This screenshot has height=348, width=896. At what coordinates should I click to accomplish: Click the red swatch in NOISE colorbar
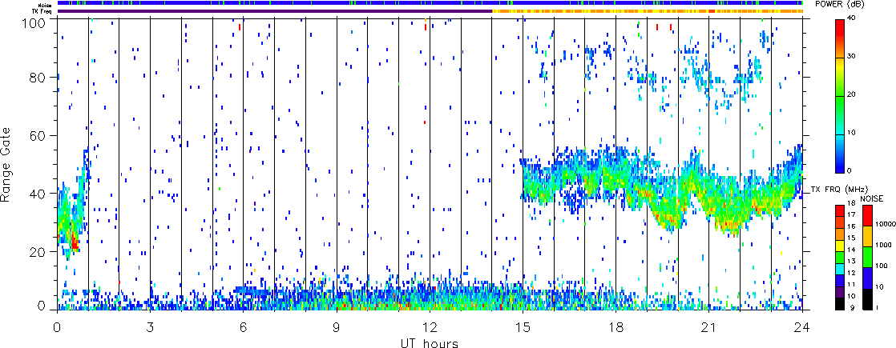click(867, 215)
